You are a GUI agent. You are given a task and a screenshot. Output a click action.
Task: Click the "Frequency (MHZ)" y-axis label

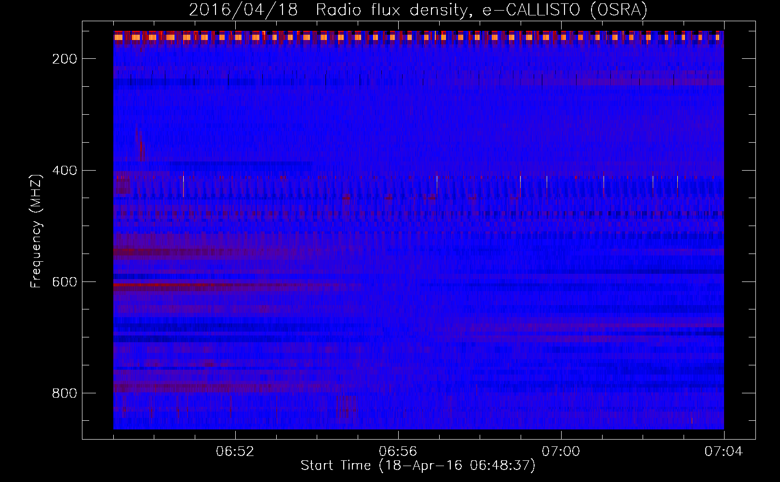pos(37,231)
